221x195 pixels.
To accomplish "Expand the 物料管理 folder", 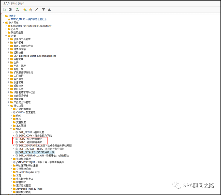I will coord(9,42).
